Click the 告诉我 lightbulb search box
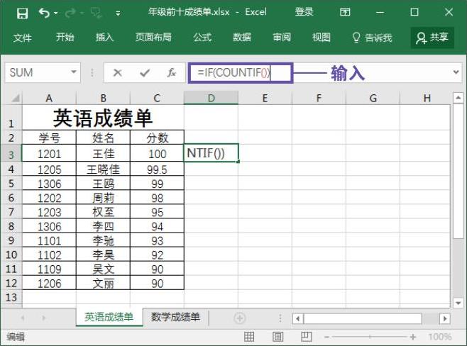Screen dimensions: 467x346 click(x=372, y=38)
